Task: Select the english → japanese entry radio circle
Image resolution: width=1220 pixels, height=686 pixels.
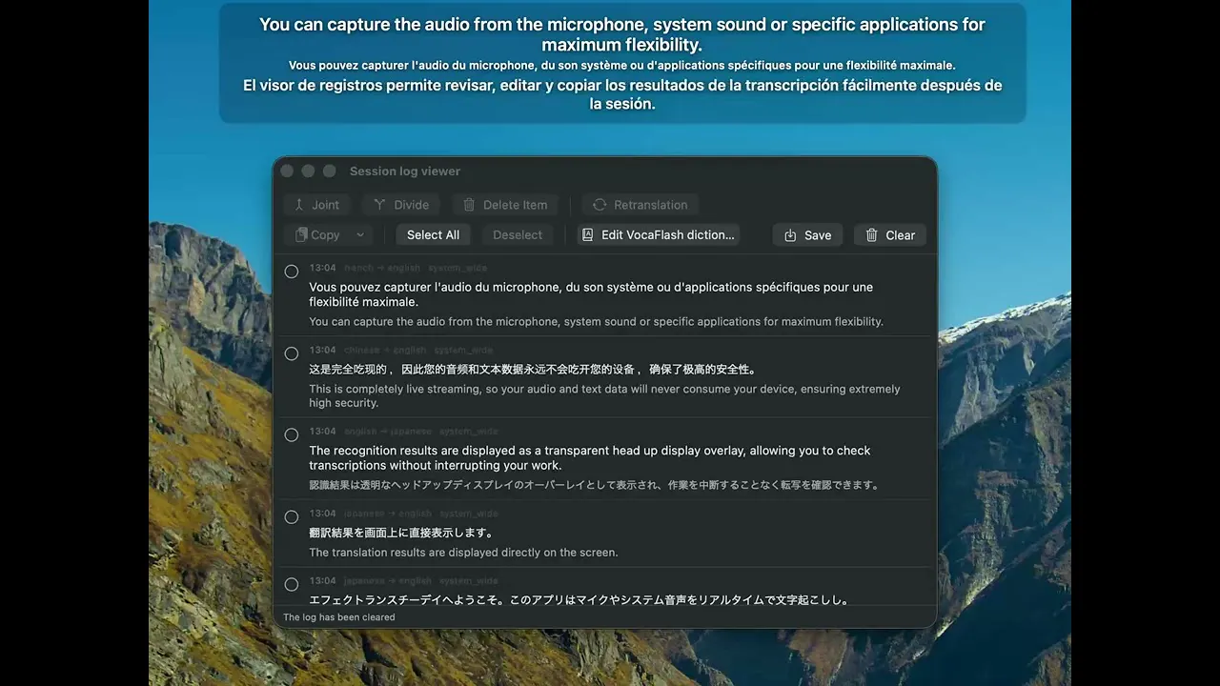Action: [x=292, y=434]
